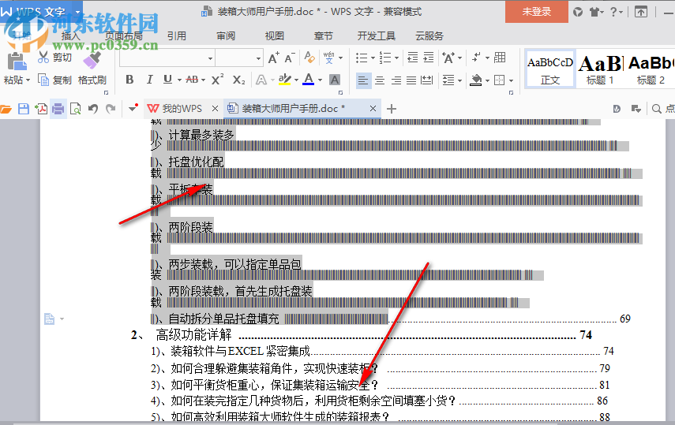Clear formatting with the eraser icon
This screenshot has height=425, width=675.
click(309, 58)
